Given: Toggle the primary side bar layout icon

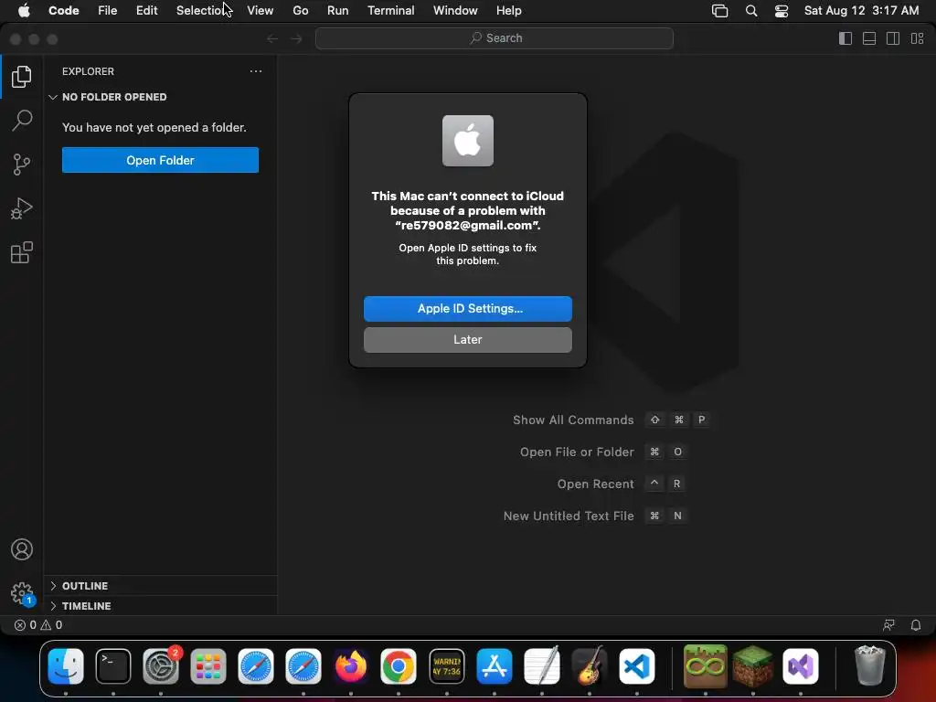Looking at the screenshot, I should point(846,38).
